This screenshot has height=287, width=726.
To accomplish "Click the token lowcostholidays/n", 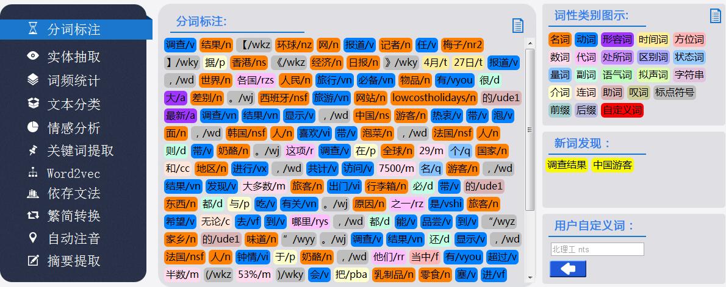I will coord(434,98).
